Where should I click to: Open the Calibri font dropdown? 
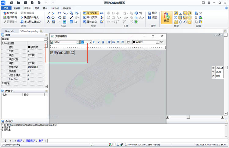coord(78,42)
